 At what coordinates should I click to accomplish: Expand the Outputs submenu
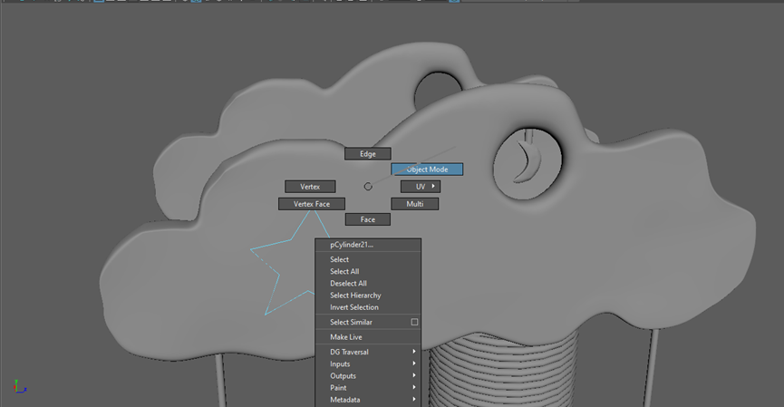click(368, 376)
